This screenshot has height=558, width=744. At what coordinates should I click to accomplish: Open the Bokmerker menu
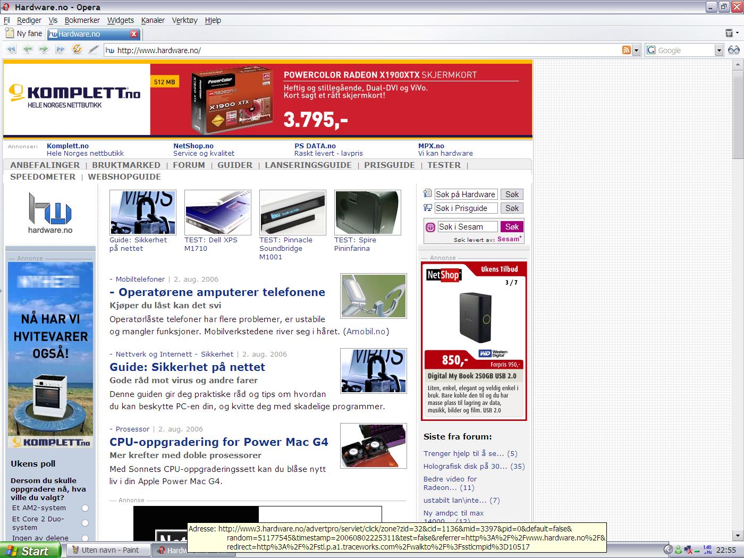click(82, 20)
